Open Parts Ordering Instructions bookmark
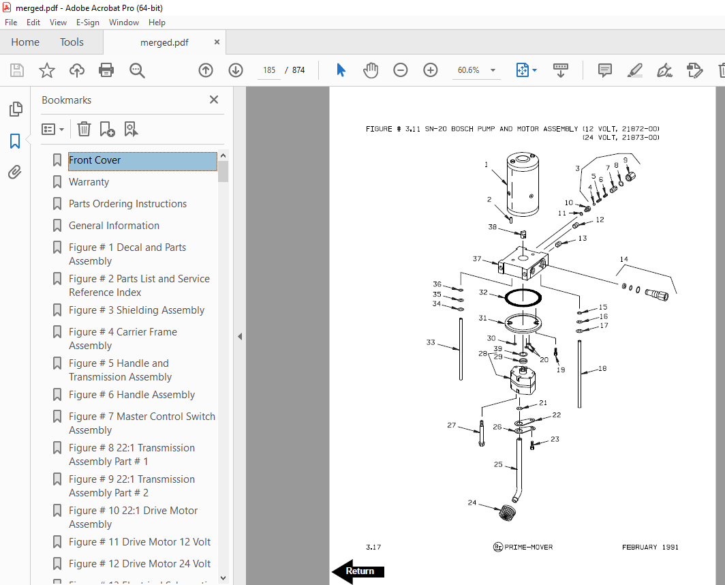This screenshot has height=585, width=725. (127, 204)
